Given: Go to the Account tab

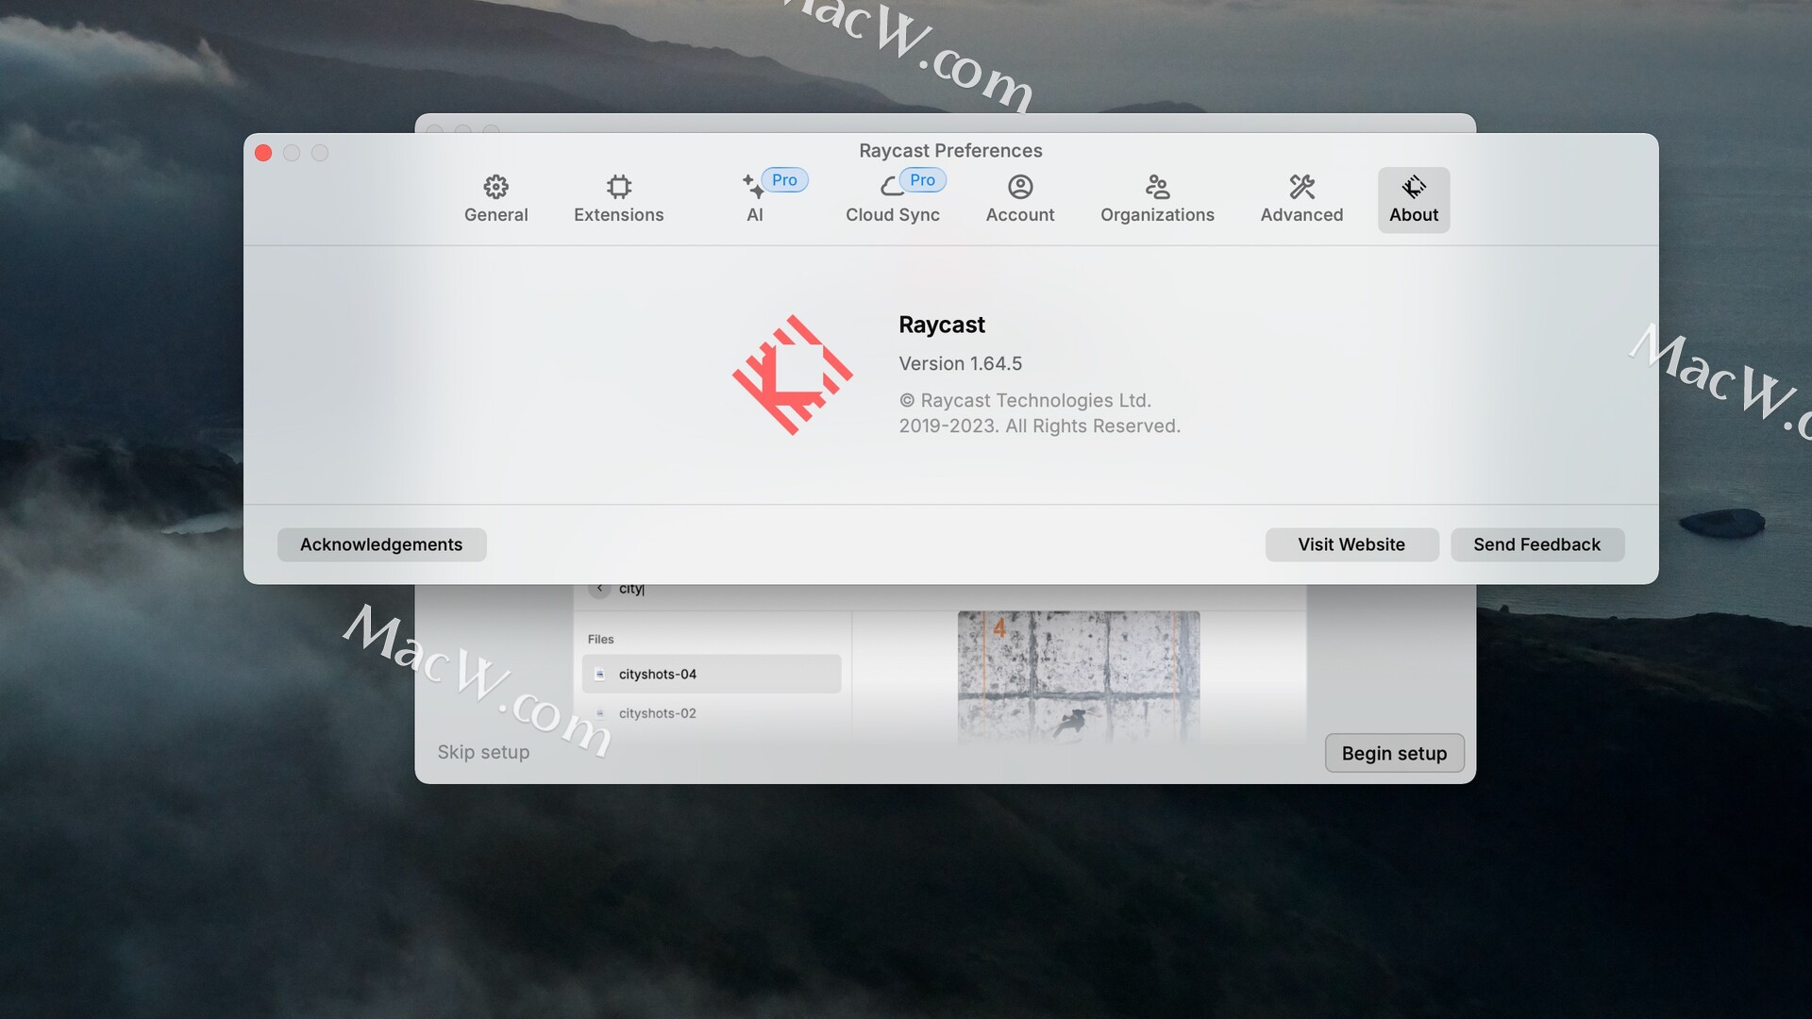Looking at the screenshot, I should pyautogui.click(x=1020, y=199).
